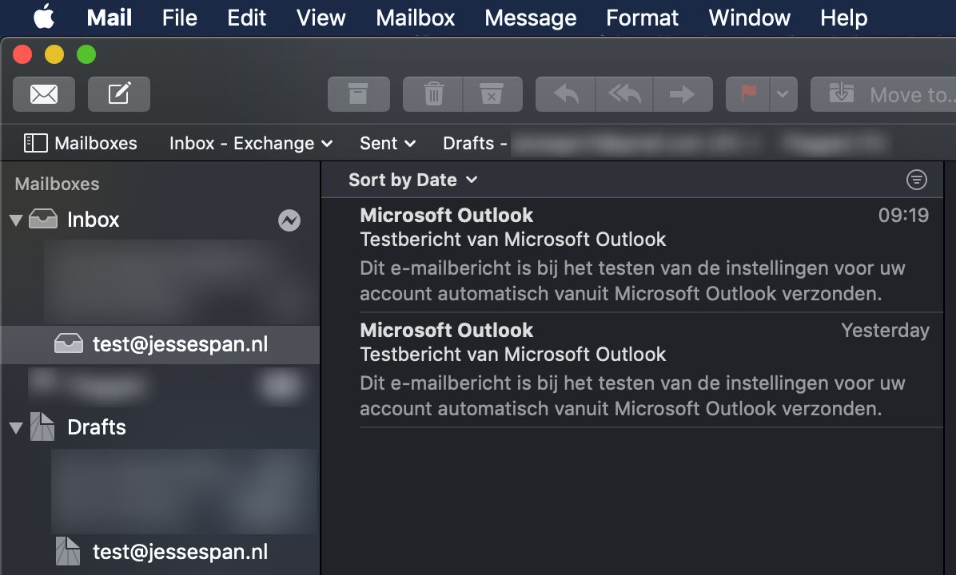Screen dimensions: 956x575
Task: Select test@jessespan.nl inbox
Action: coord(161,344)
